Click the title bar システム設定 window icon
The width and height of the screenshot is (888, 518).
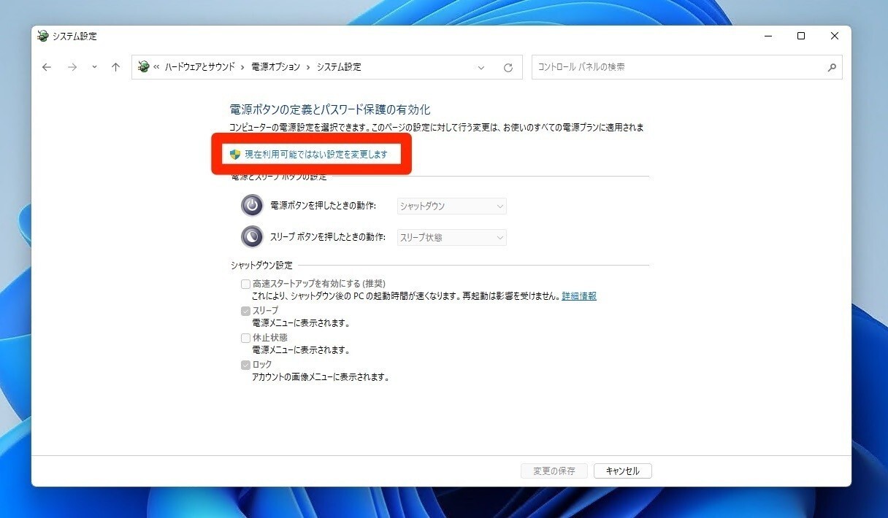click(x=43, y=36)
